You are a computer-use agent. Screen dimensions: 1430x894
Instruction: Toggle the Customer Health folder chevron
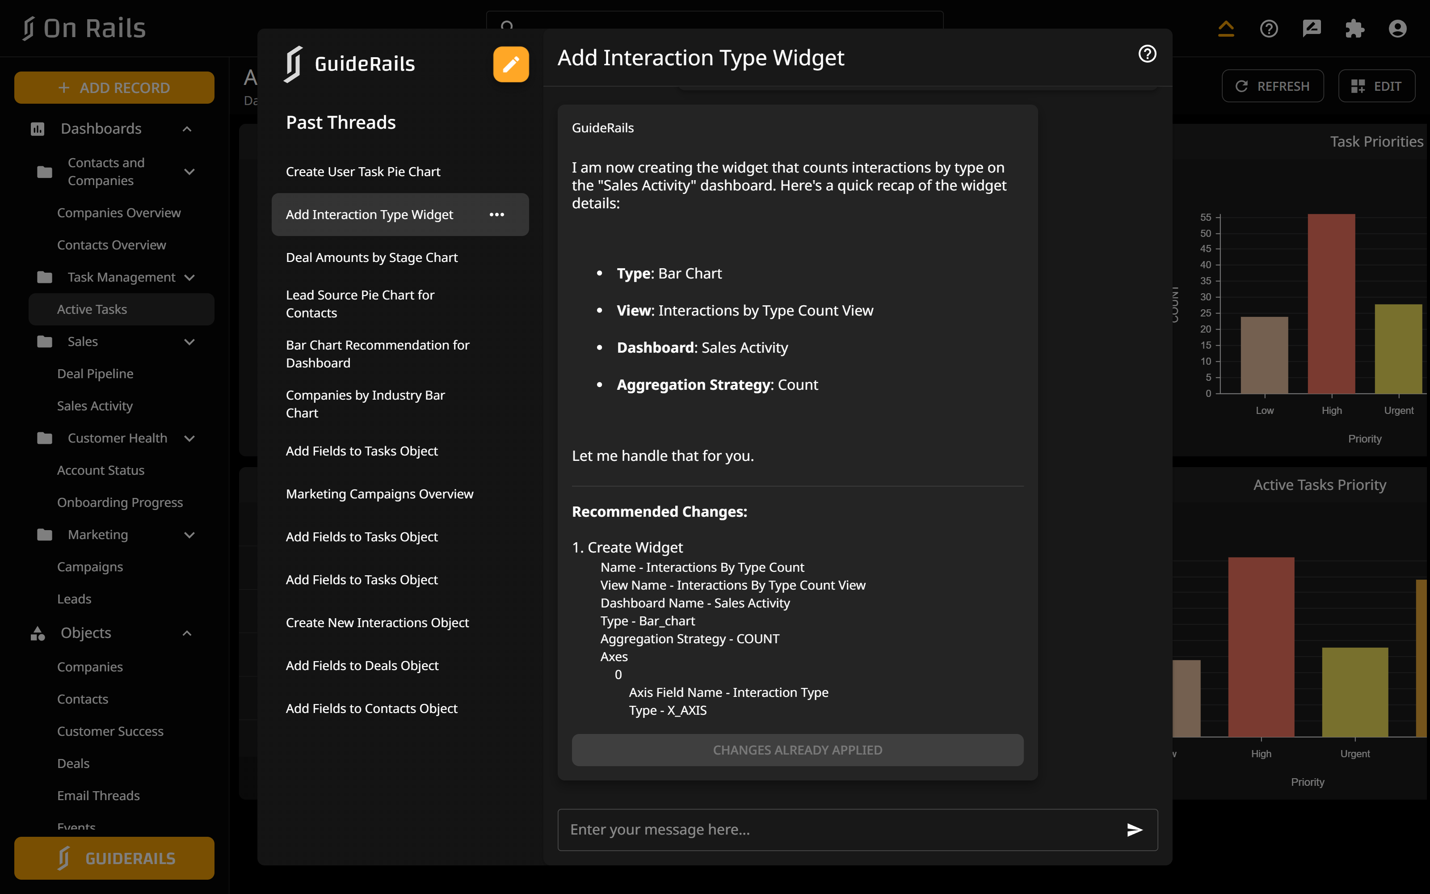pyautogui.click(x=189, y=439)
